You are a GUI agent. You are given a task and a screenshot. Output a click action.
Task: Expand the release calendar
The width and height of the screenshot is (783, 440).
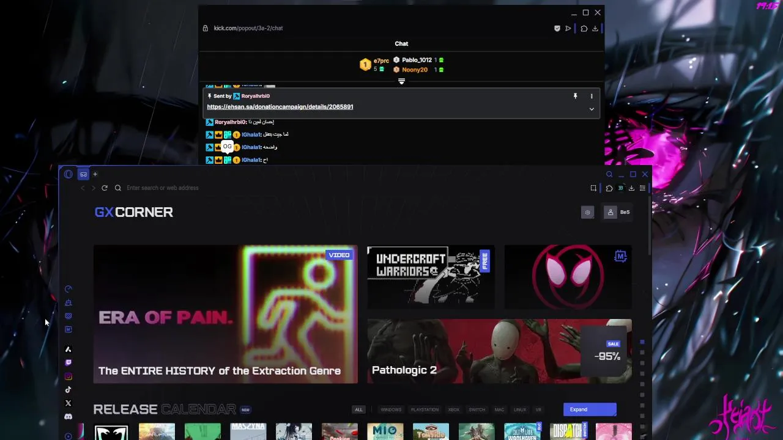pos(590,409)
